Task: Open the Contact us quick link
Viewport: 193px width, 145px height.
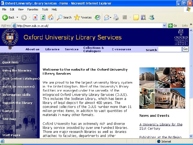Action: pos(10,111)
